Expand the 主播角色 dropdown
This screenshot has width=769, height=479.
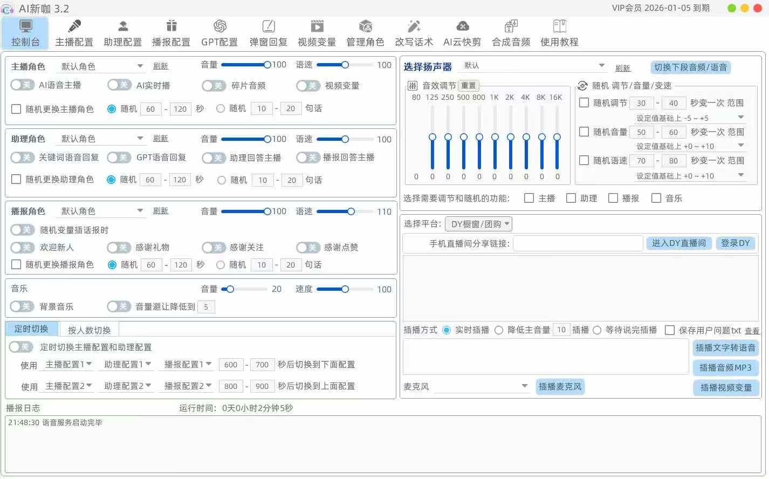pos(102,66)
